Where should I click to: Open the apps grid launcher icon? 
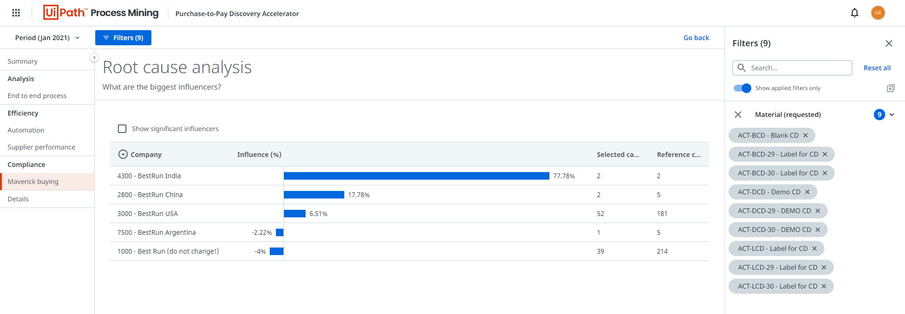16,13
